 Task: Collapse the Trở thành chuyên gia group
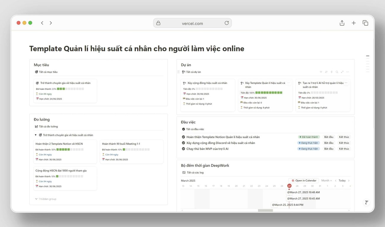(x=36, y=135)
